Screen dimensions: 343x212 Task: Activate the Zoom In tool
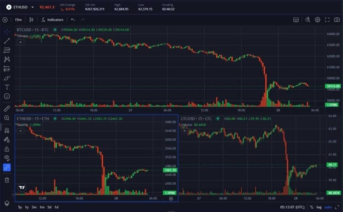pos(7,118)
